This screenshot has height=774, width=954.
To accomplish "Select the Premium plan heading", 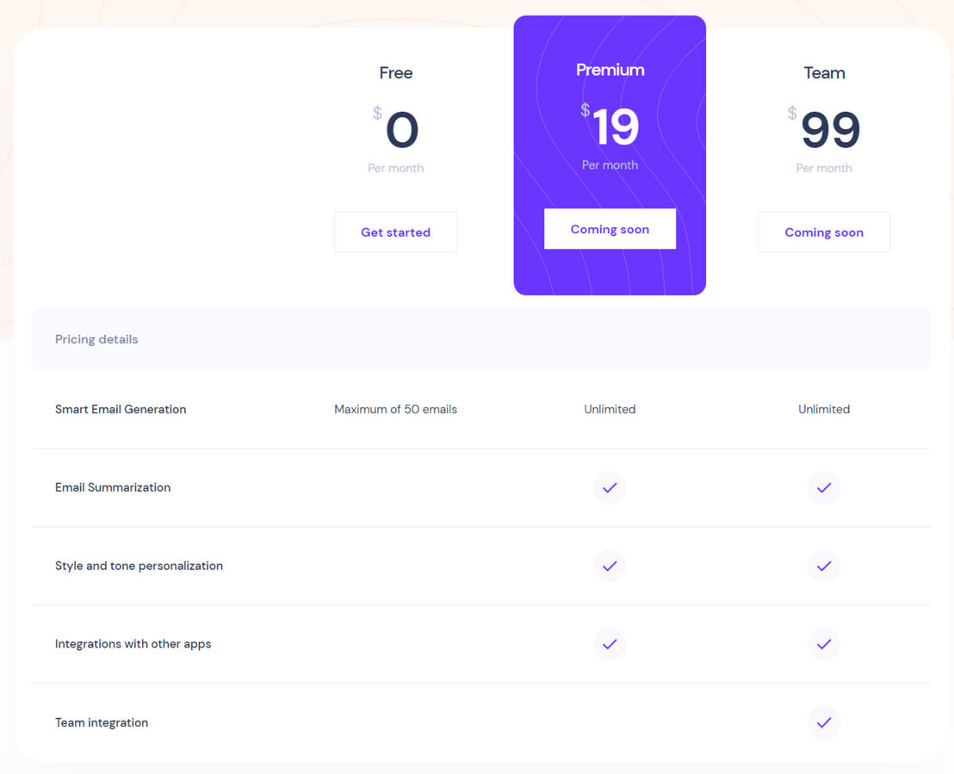I will tap(610, 70).
